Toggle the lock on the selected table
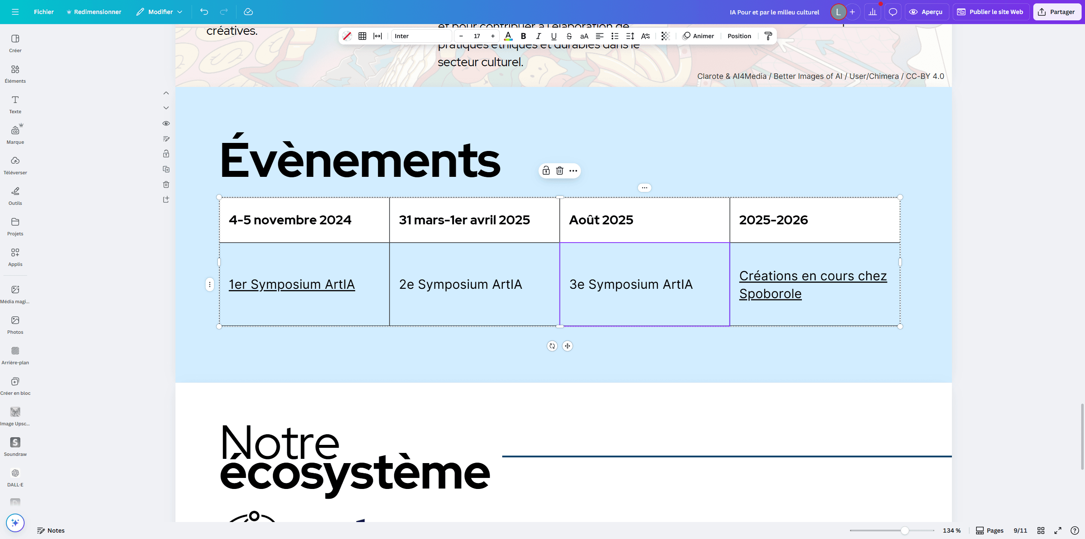Screen dimensions: 1085x539 point(546,170)
